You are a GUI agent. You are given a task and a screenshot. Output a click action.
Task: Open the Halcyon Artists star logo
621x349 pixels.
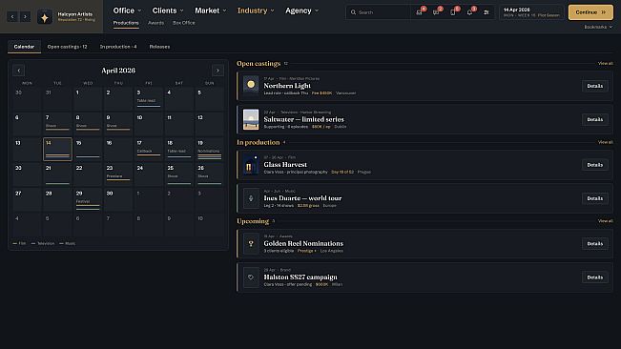[44, 17]
